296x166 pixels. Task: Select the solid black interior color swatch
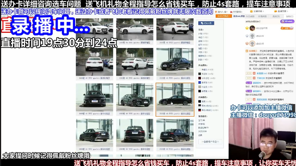pos(199,101)
